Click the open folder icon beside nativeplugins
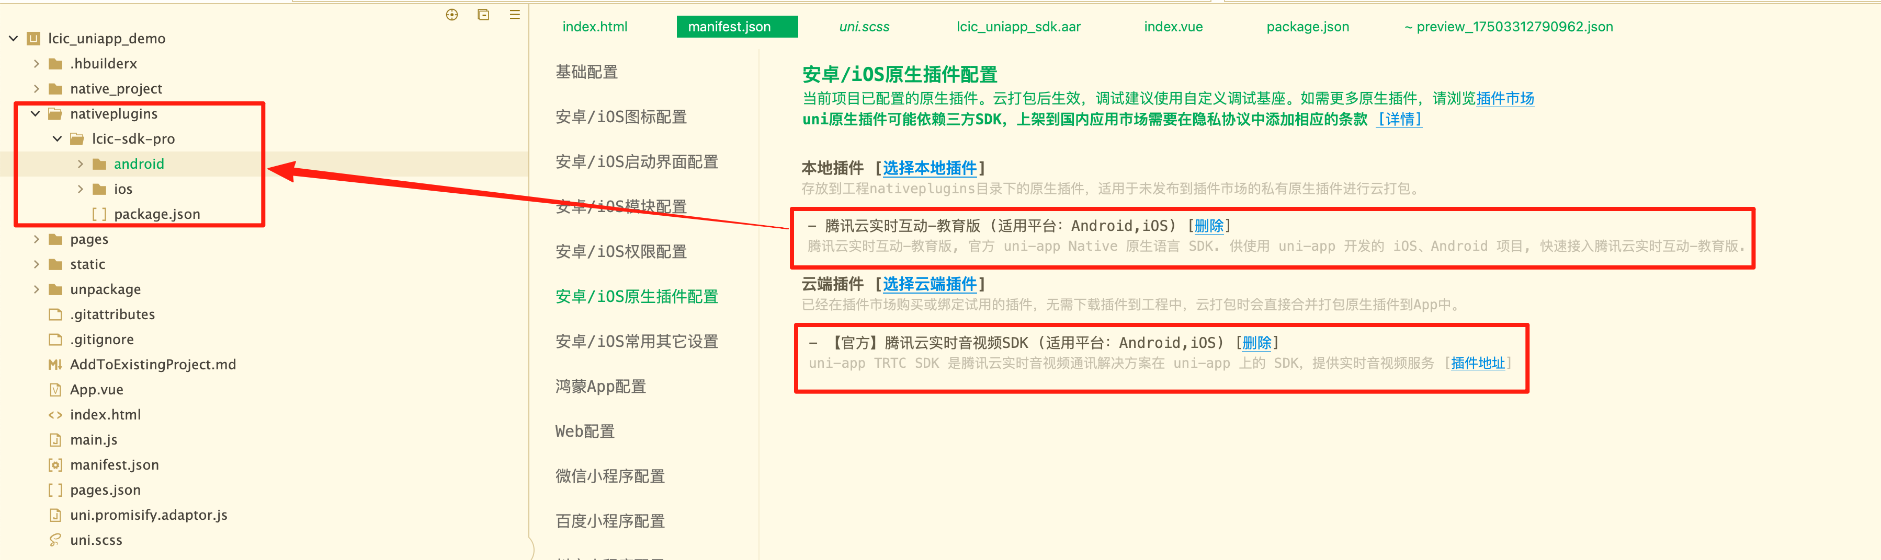 pyautogui.click(x=55, y=114)
